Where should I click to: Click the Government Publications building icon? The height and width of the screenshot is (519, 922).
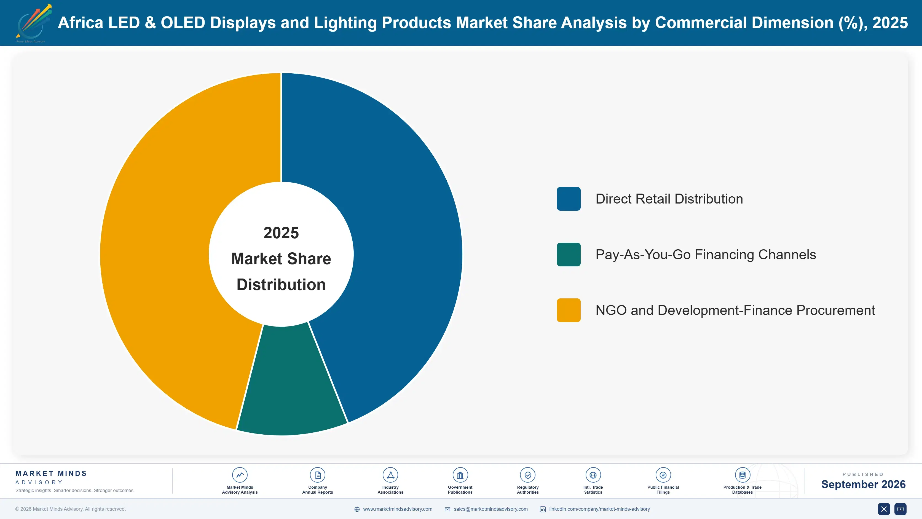point(460,475)
